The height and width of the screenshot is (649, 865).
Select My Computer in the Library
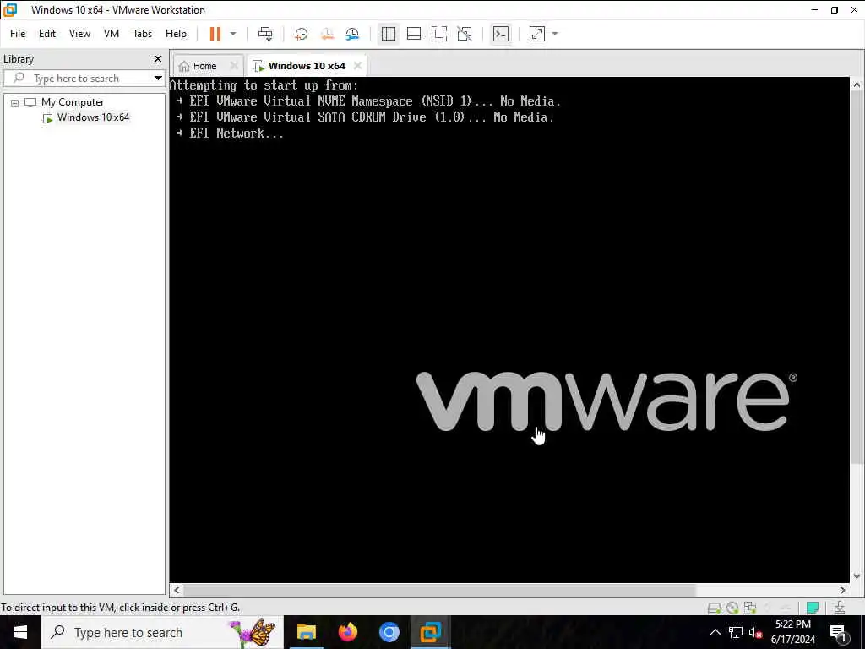pos(73,102)
